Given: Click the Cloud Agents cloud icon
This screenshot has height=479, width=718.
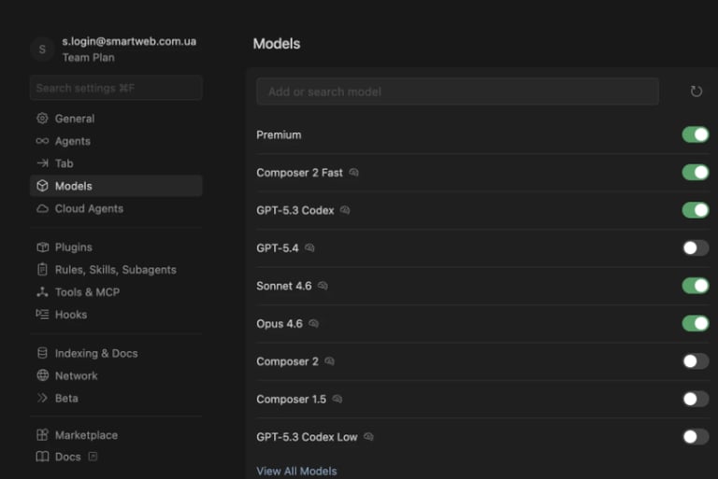Looking at the screenshot, I should click(42, 208).
